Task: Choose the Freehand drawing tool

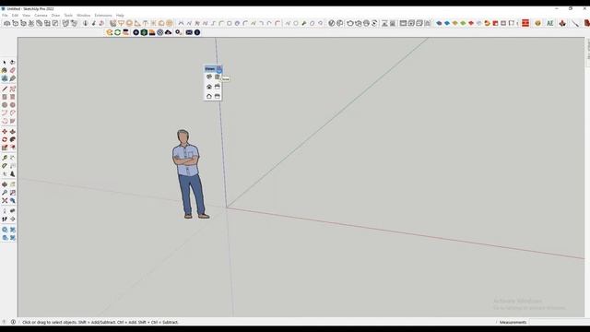Action: pos(12,89)
